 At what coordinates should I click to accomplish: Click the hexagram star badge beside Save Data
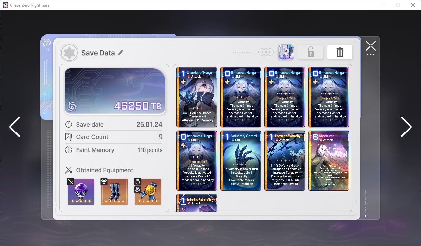pos(69,53)
